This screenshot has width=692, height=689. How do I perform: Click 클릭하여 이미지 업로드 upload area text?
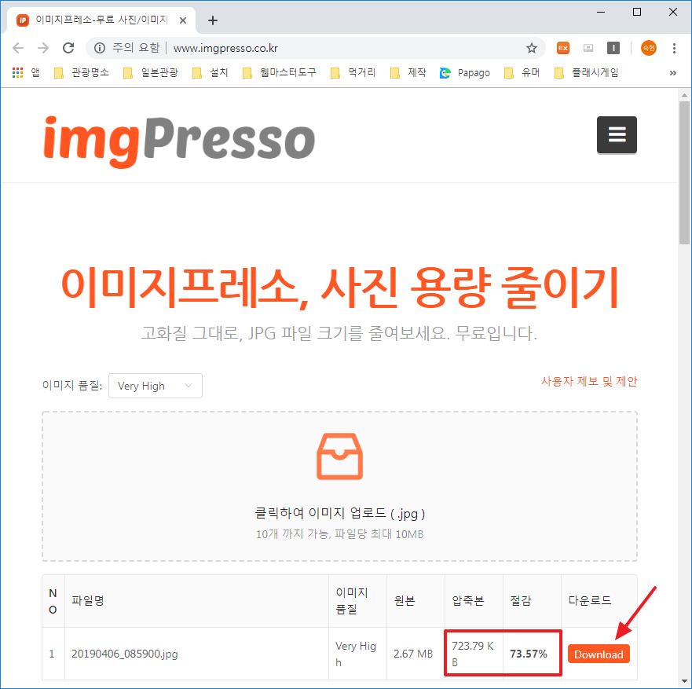click(x=340, y=513)
